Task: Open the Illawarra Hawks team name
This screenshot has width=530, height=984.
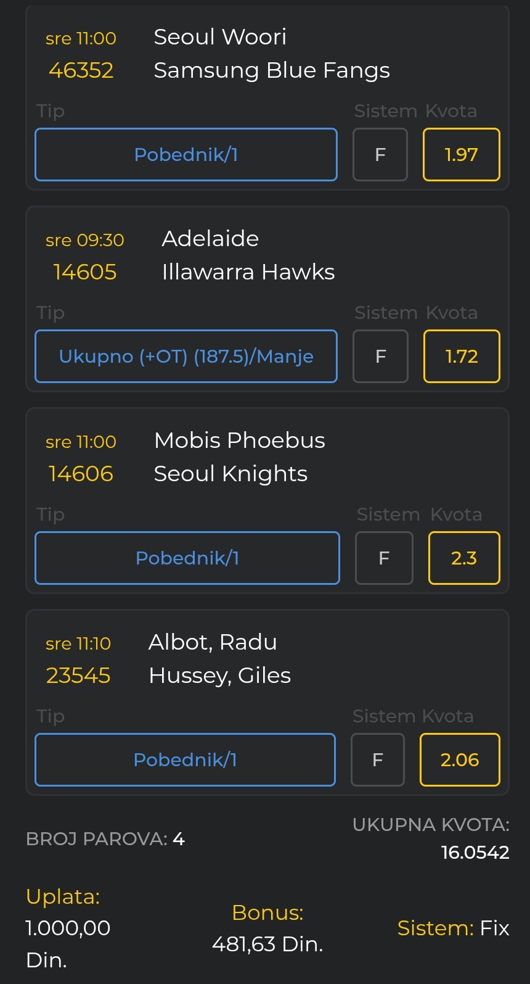Action: (248, 272)
